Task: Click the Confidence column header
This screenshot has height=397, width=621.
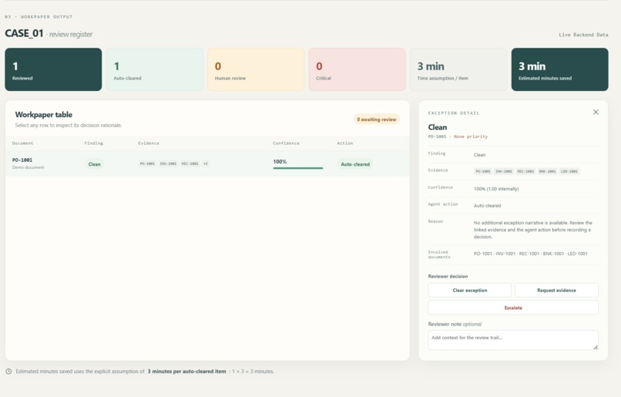Action: pos(286,143)
